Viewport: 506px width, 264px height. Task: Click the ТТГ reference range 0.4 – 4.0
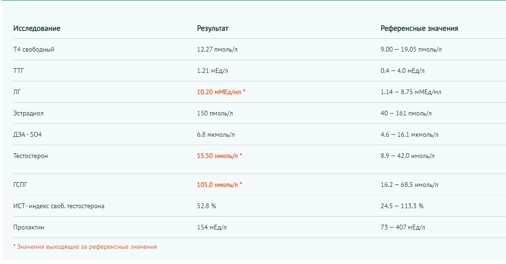tap(402, 70)
